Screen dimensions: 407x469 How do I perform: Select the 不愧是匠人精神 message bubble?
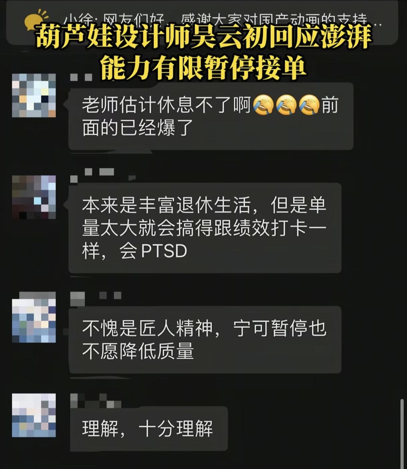pos(205,339)
